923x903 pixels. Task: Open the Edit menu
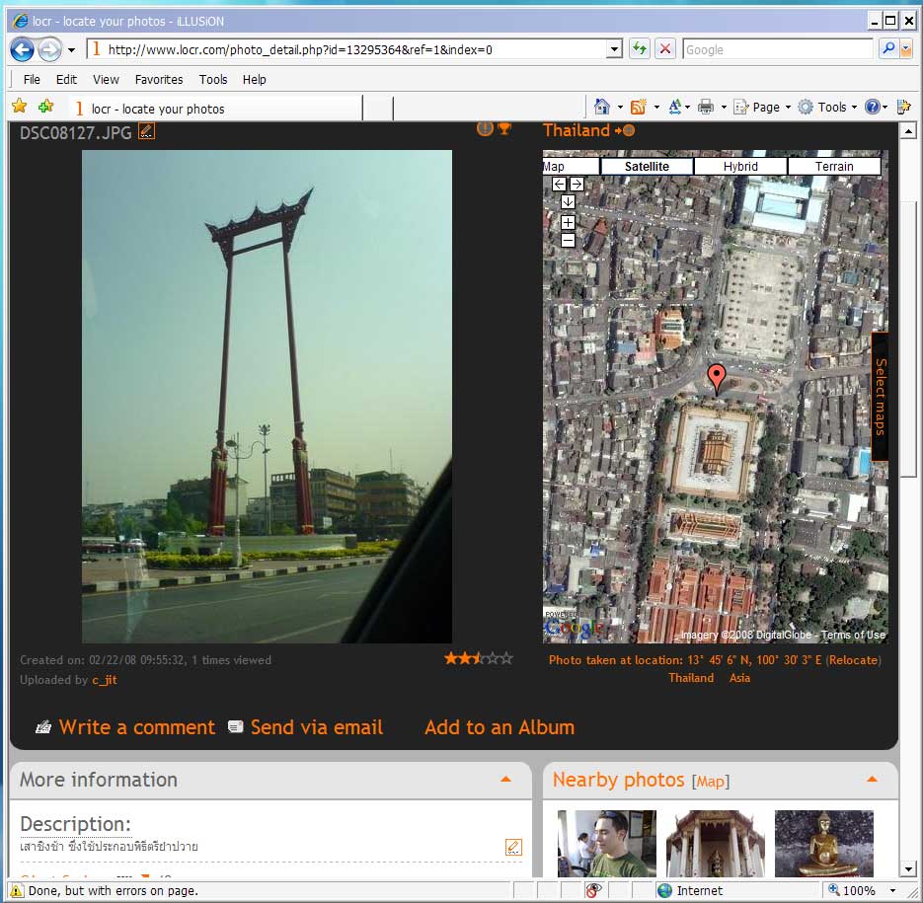(x=66, y=80)
